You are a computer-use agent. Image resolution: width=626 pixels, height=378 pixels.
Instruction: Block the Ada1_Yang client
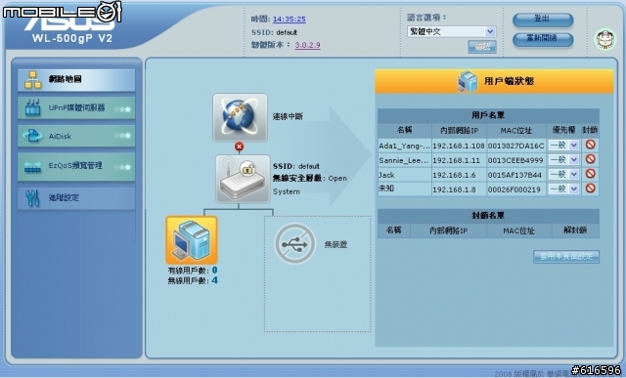[x=591, y=145]
